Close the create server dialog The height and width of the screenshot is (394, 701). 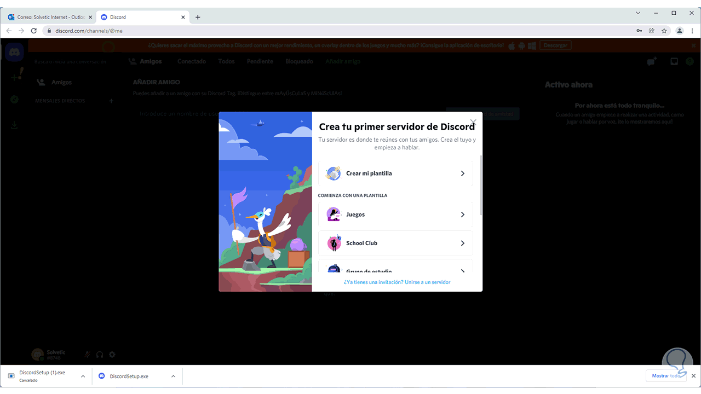[x=473, y=123]
